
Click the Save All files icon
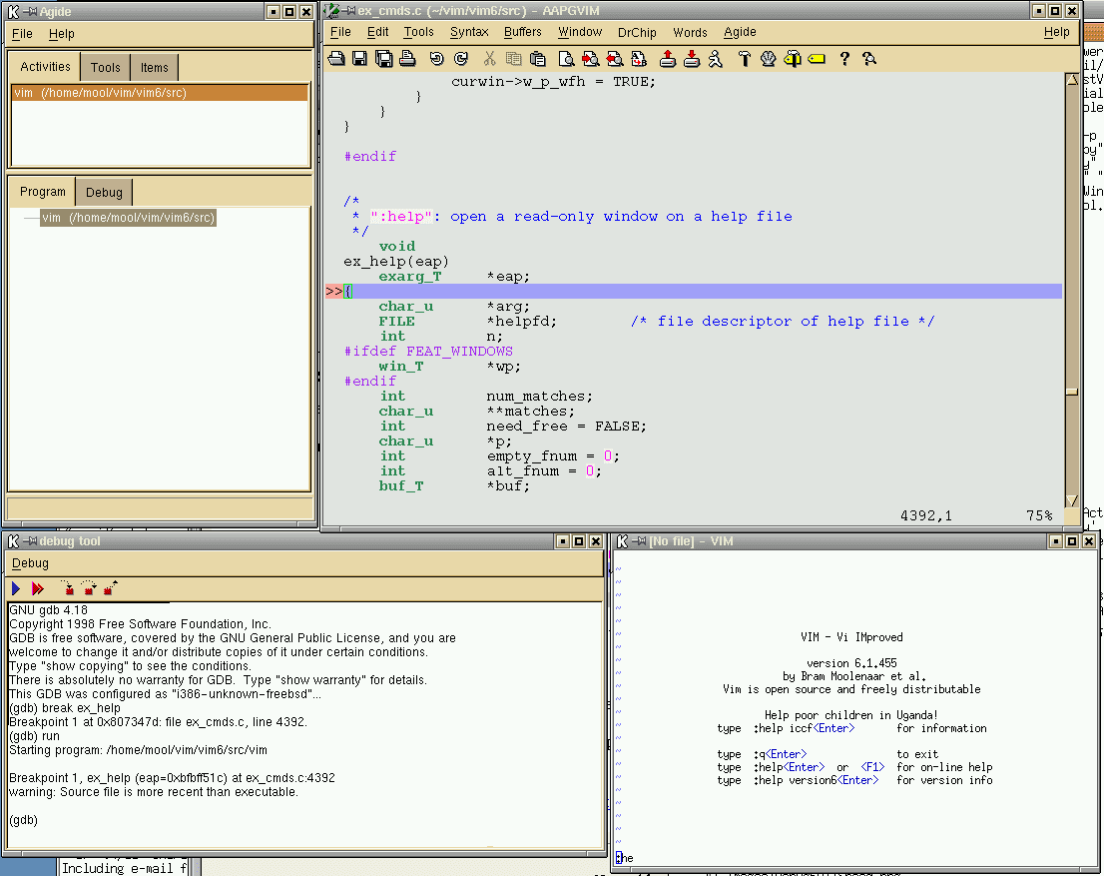pyautogui.click(x=383, y=59)
